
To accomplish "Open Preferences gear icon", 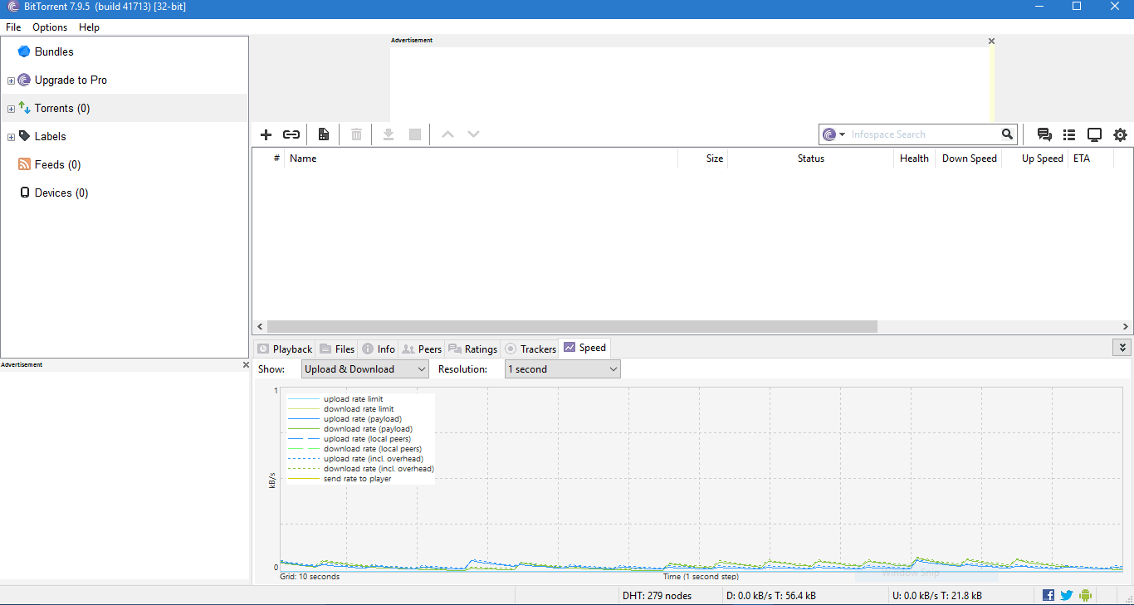I will tap(1120, 134).
